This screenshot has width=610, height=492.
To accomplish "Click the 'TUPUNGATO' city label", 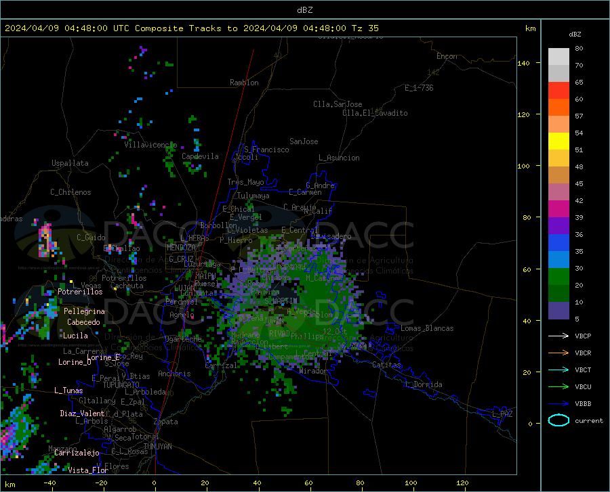I will click(x=121, y=385).
